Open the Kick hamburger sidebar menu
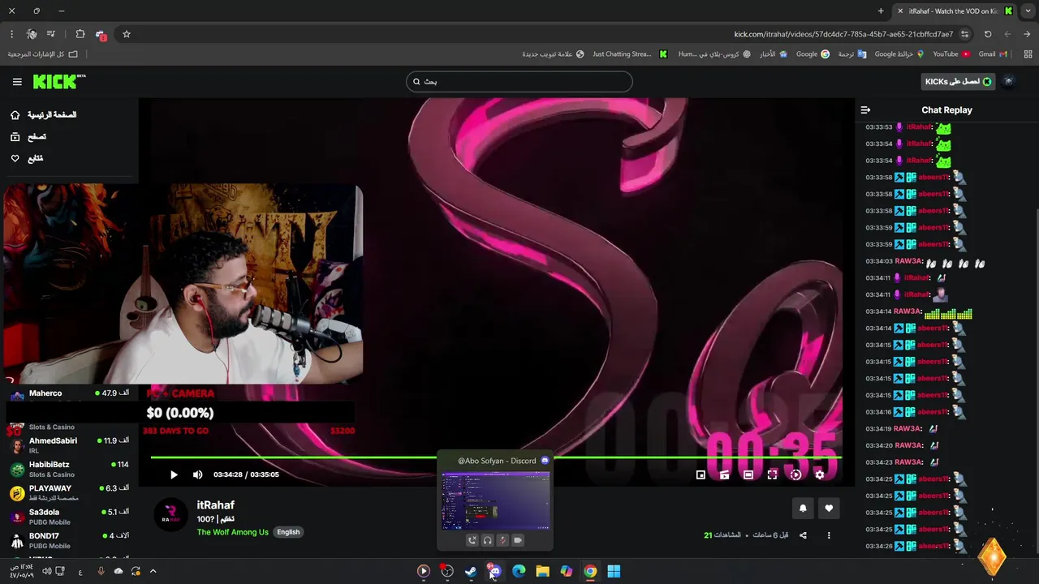This screenshot has width=1039, height=584. (17, 81)
